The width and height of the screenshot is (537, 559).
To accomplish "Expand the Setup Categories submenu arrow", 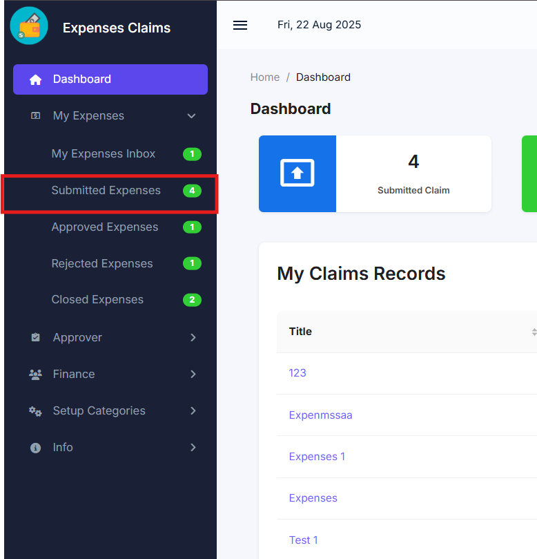I will pos(193,410).
